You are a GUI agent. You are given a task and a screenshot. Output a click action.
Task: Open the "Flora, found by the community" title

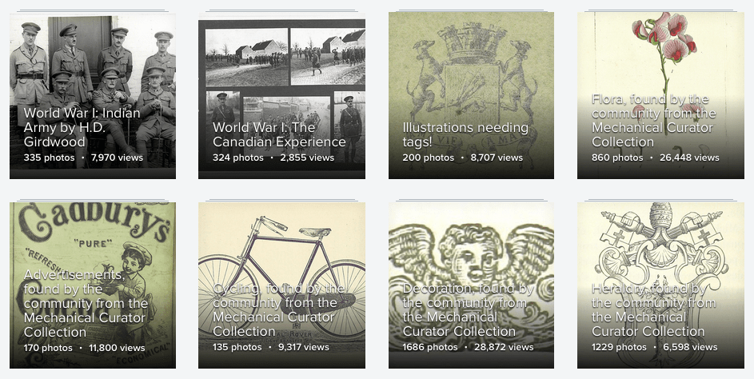pos(654,120)
